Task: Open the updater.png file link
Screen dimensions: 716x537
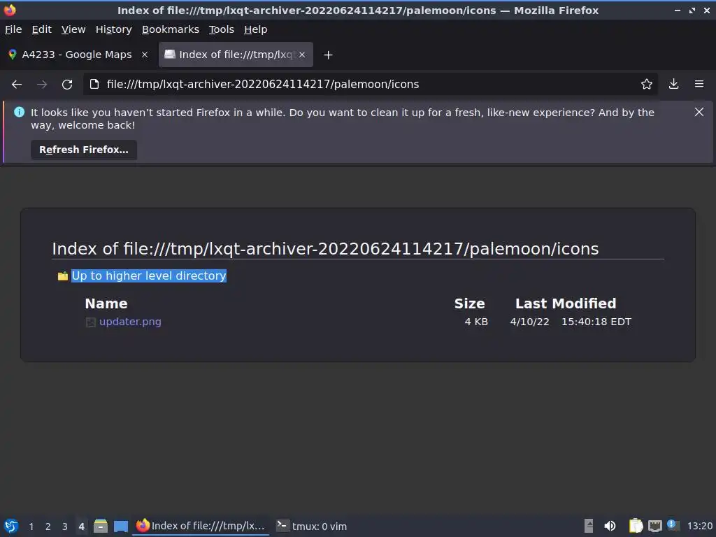Action: coord(130,322)
